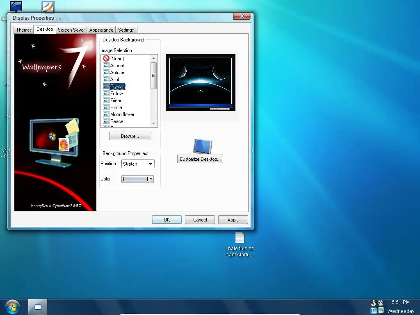Viewport: 420px width, 315px height.
Task: Select 'Ascent' text in image list
Action: click(117, 66)
